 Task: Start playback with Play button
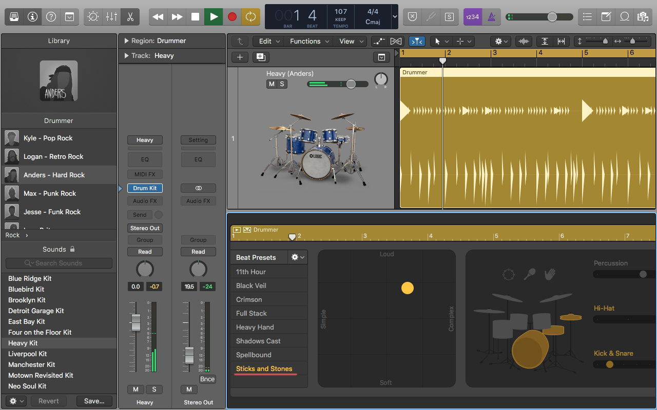tap(214, 17)
